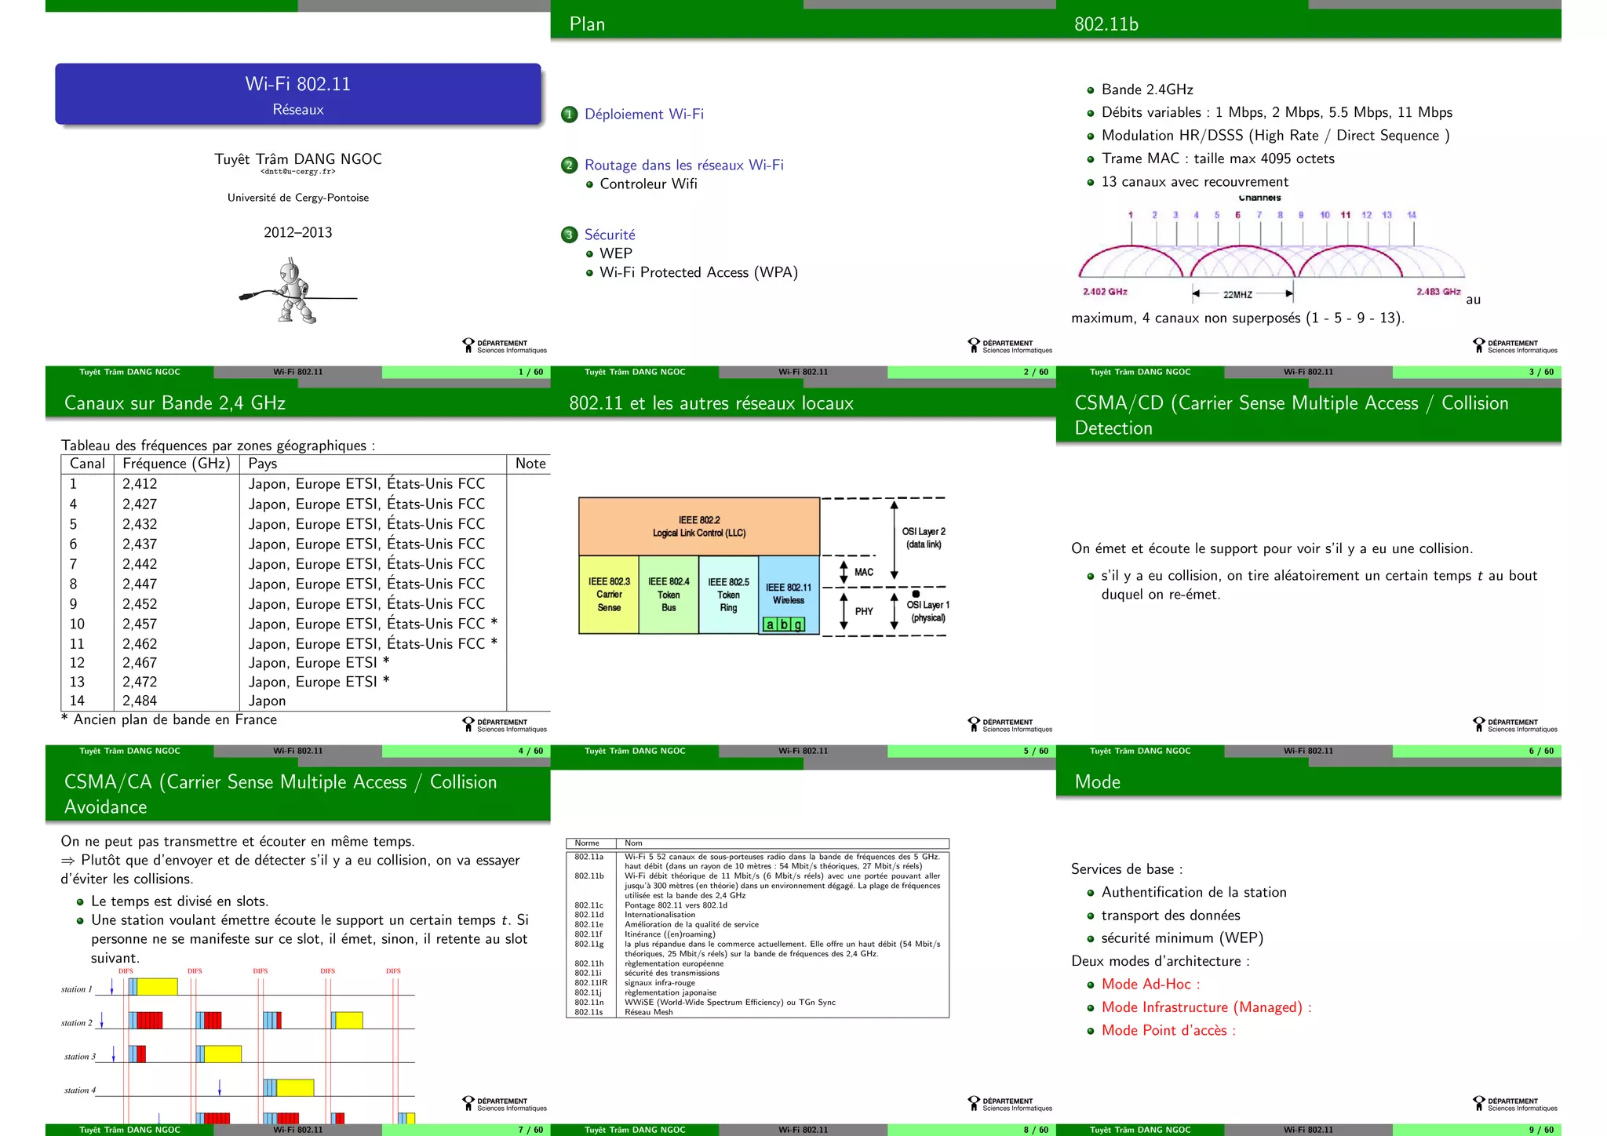Viewport: 1607px width, 1136px height.
Task: Click the 802.11b channels overlap diagram
Action: [x=1271, y=249]
